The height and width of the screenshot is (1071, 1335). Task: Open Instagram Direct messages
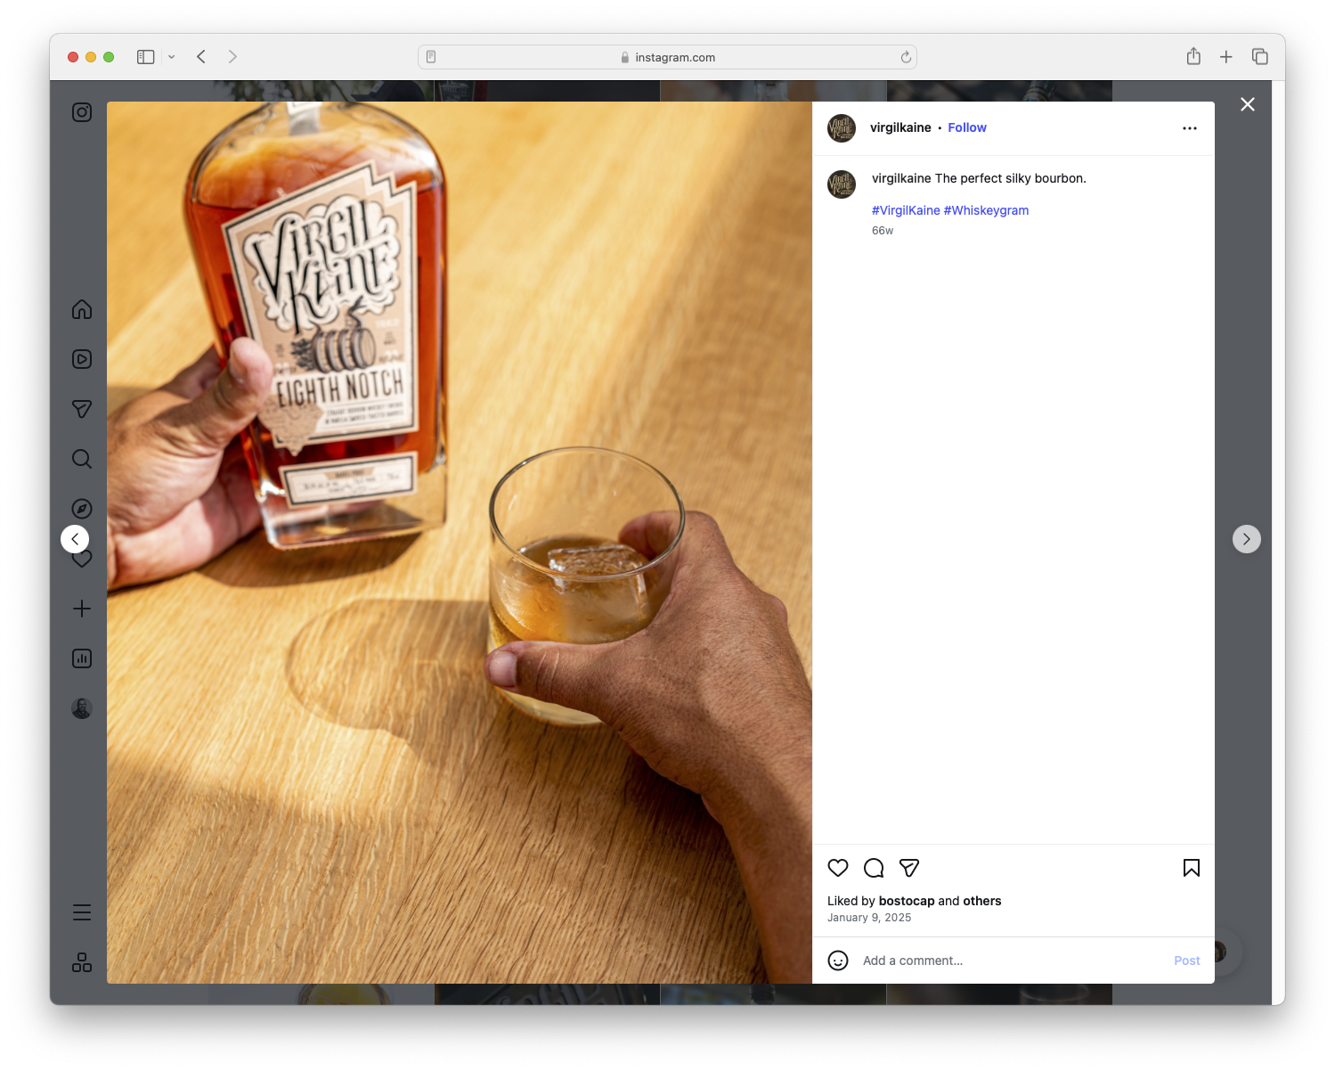(81, 409)
